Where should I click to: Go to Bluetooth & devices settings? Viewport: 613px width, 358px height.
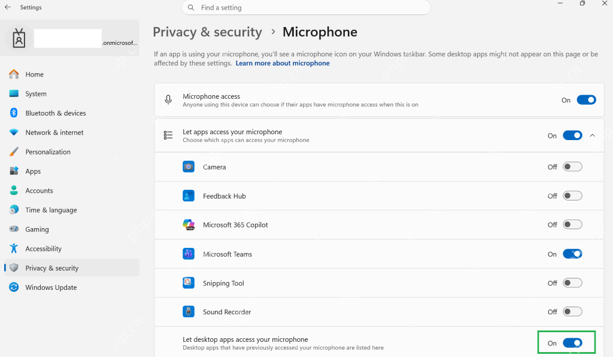pos(72,113)
